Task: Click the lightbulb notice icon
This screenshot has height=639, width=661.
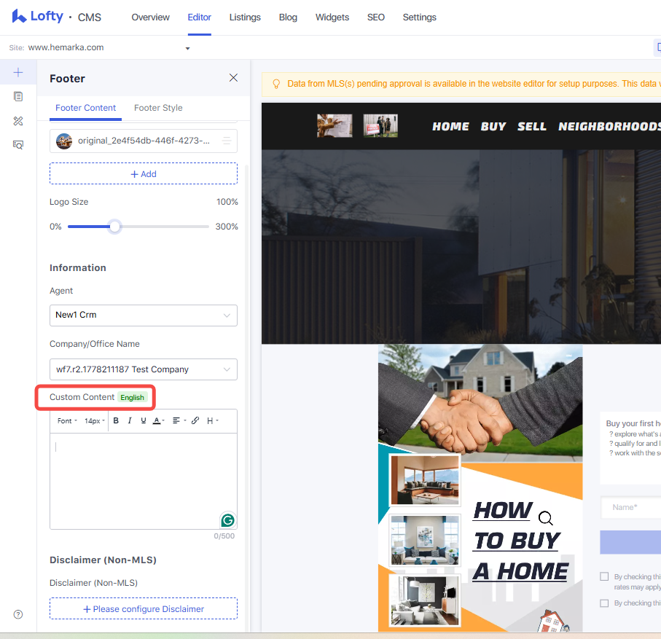Action: click(276, 84)
